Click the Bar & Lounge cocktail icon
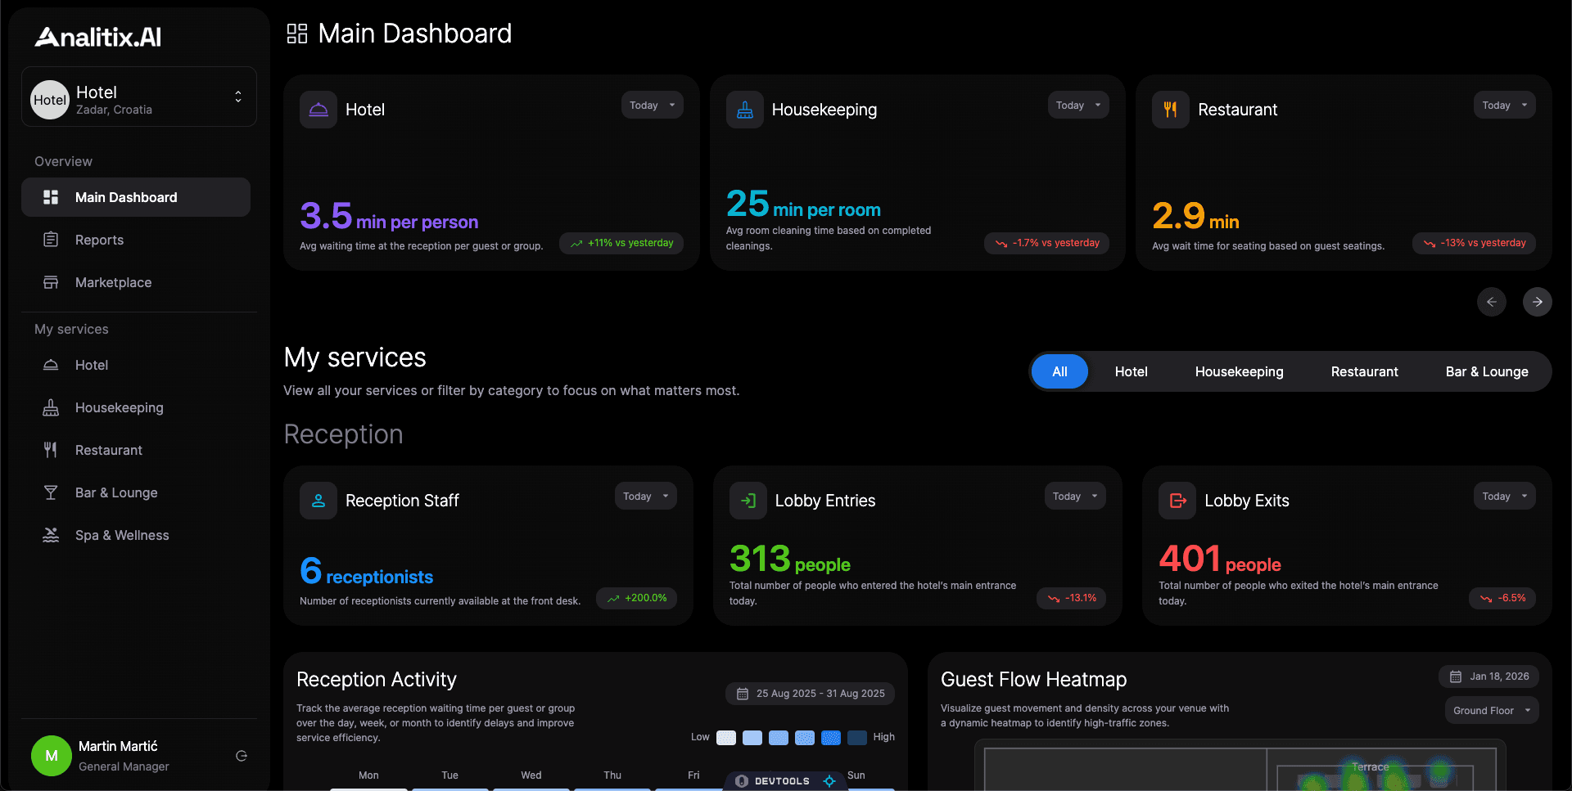This screenshot has height=791, width=1572. coord(51,492)
